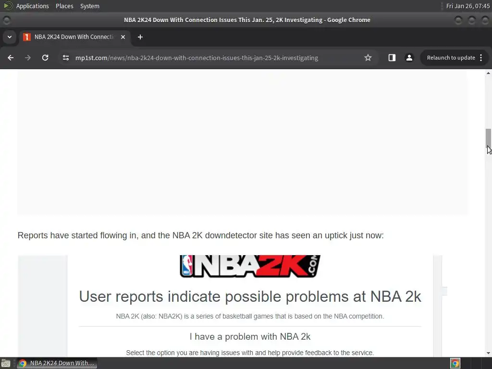This screenshot has width=492, height=369.
Task: Close the NBA 2K24 tab
Action: [123, 37]
